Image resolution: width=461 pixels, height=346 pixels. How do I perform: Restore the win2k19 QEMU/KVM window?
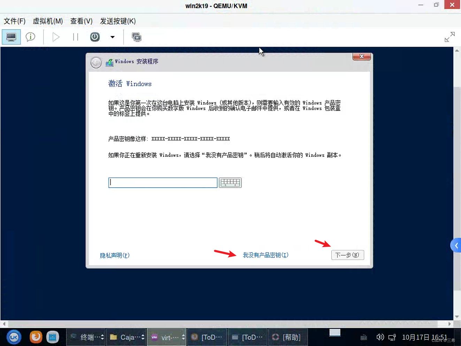(436, 5)
